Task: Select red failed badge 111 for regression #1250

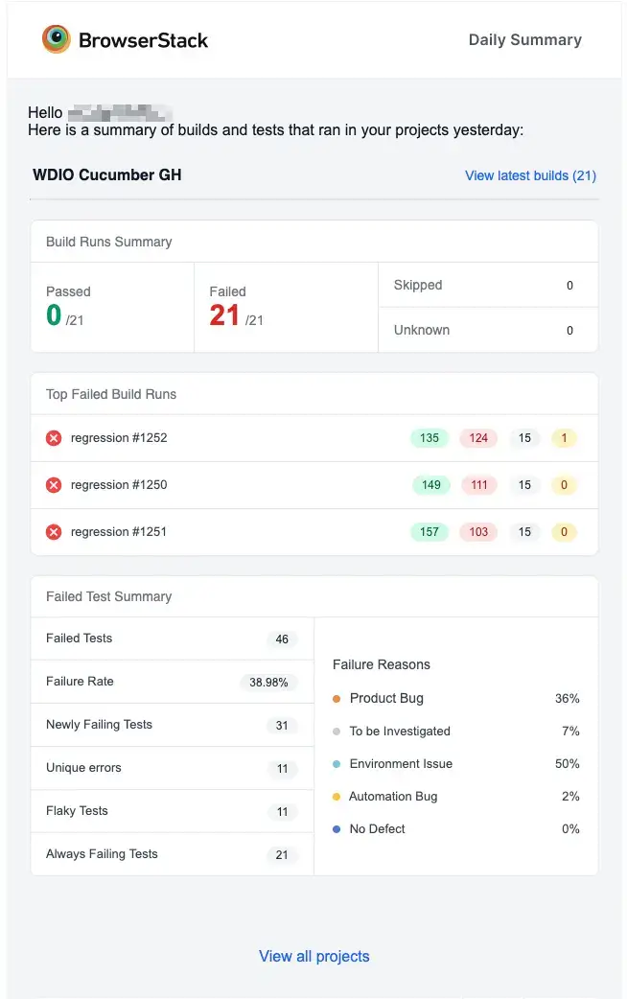Action: pyautogui.click(x=478, y=485)
